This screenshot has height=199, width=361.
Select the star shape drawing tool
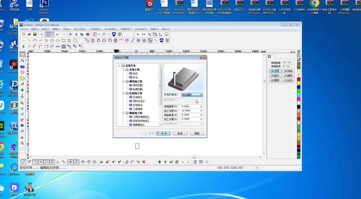pyautogui.click(x=69, y=41)
